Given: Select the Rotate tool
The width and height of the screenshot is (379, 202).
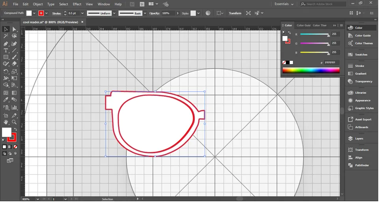Looking at the screenshot, I should (6, 72).
